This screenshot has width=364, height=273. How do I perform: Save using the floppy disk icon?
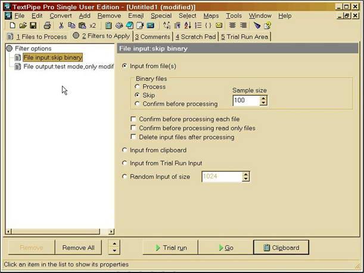[33, 25]
